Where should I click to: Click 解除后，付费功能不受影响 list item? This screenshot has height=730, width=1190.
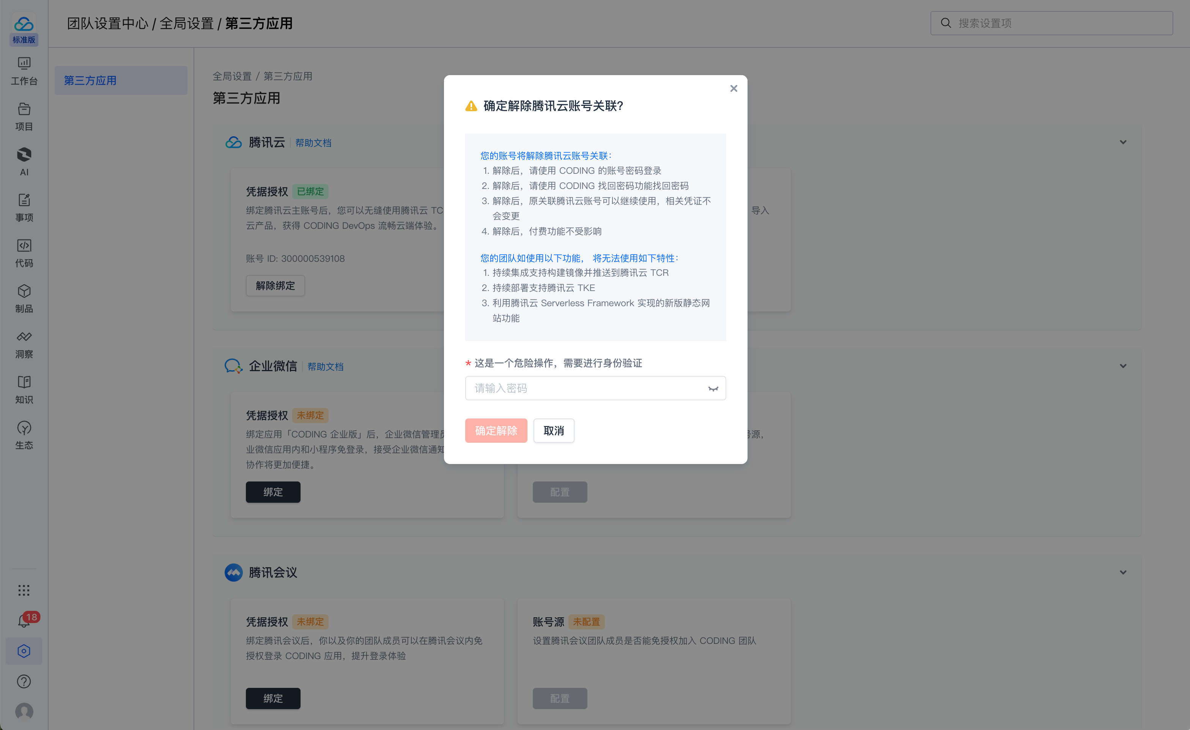click(x=547, y=231)
